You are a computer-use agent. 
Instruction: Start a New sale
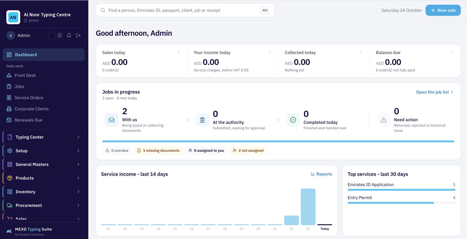pyautogui.click(x=443, y=10)
